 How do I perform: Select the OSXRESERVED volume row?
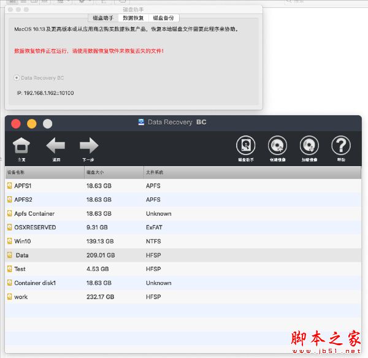pyautogui.click(x=183, y=227)
